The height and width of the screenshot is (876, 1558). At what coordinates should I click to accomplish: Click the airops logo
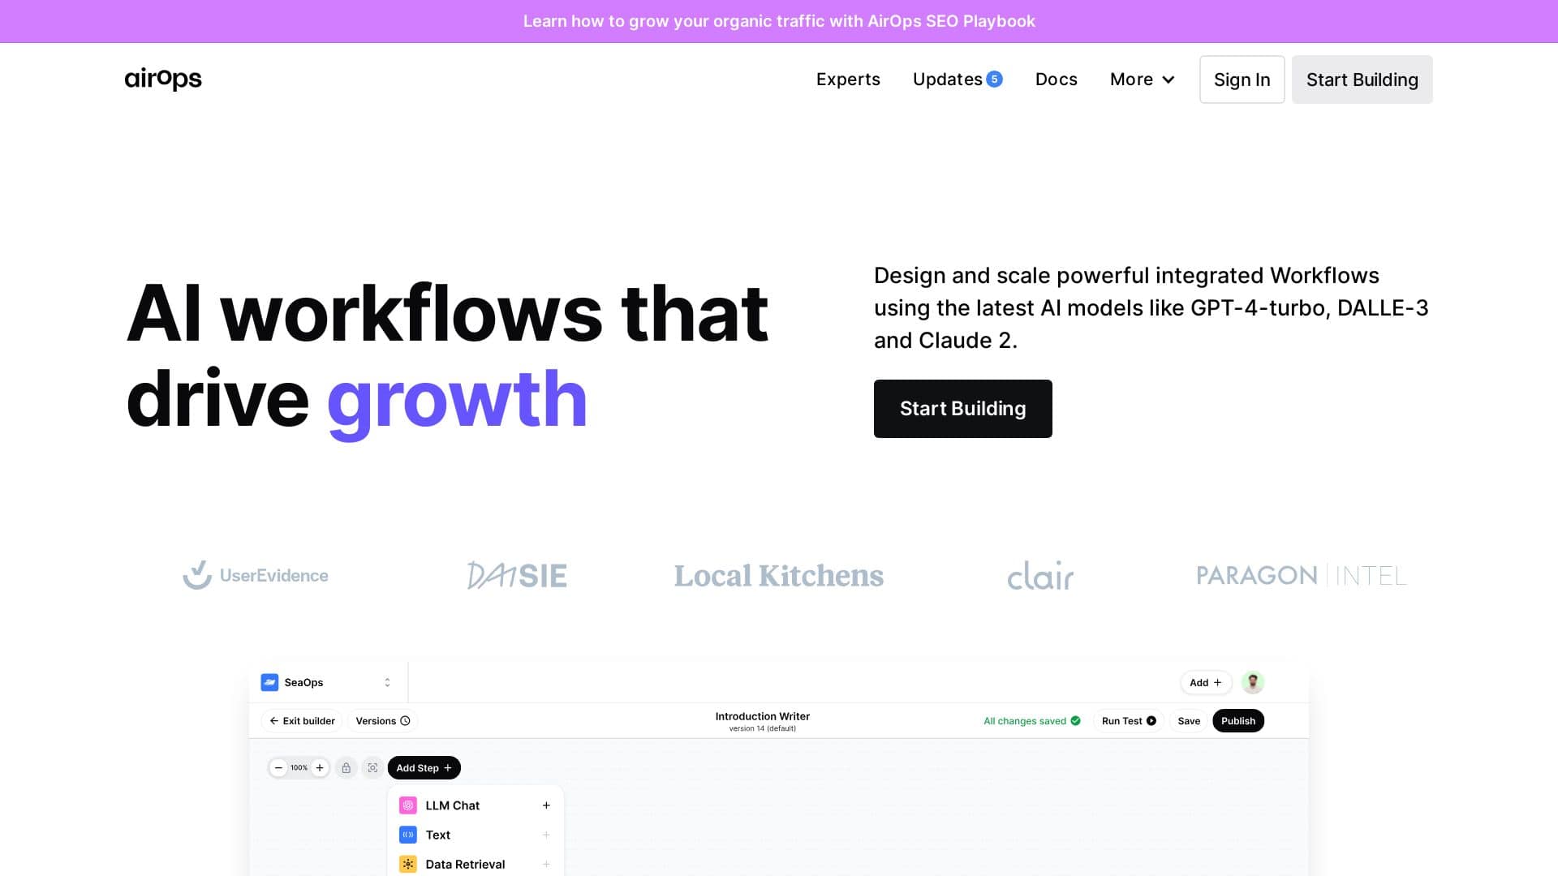(161, 79)
